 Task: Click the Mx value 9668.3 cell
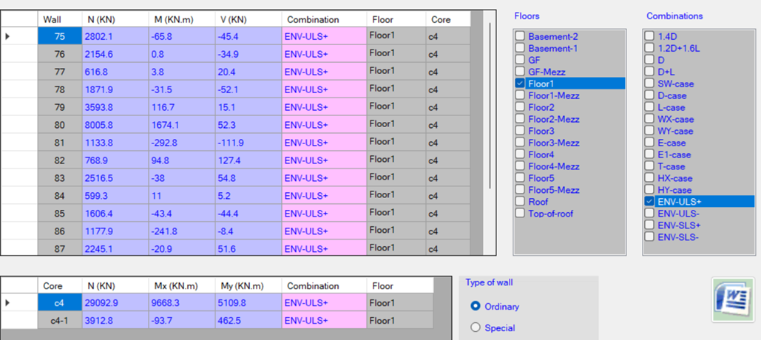[182, 302]
